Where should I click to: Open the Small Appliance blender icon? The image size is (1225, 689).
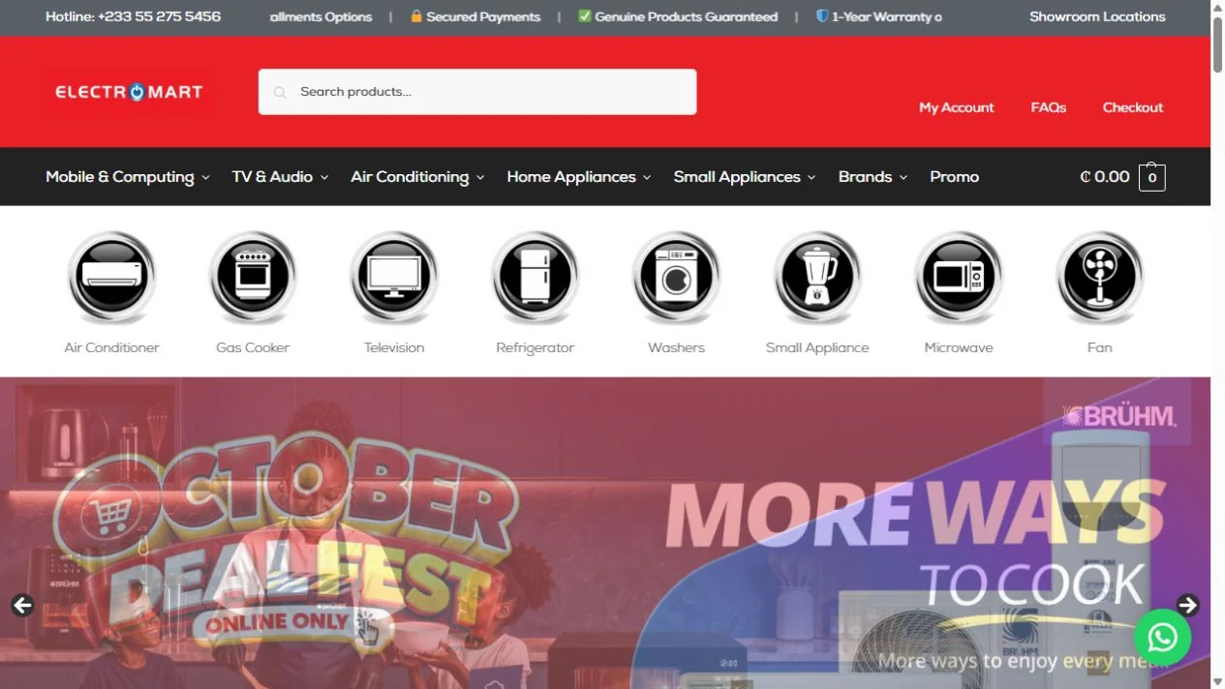coord(817,277)
